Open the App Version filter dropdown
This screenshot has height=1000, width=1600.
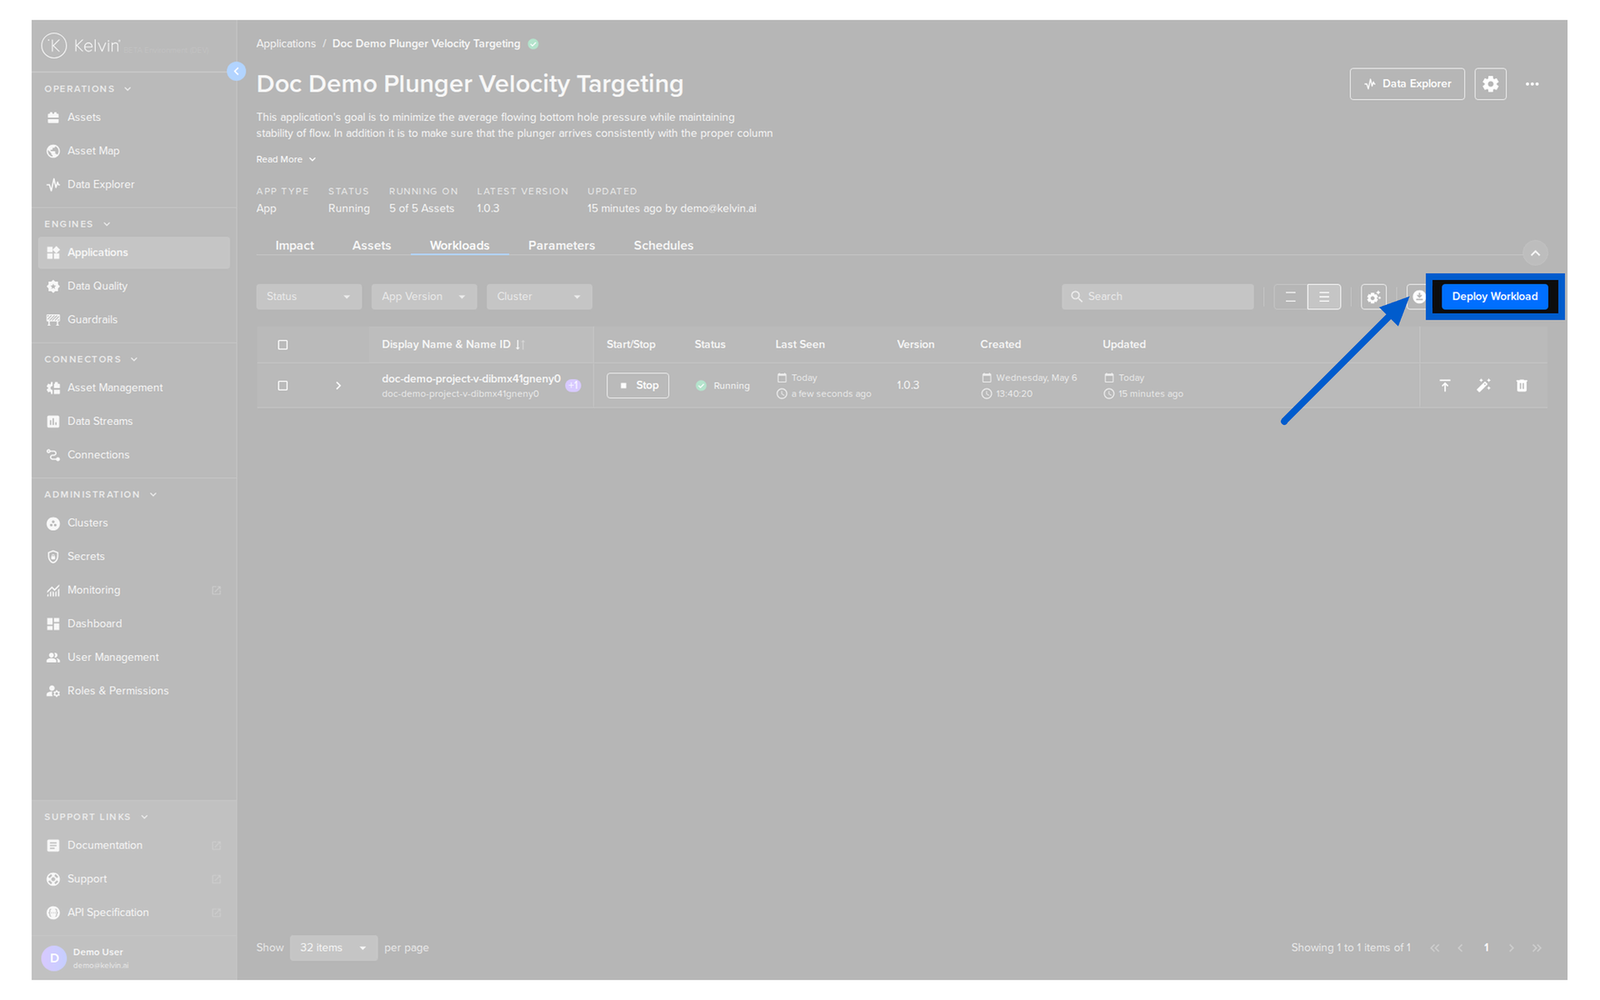[x=423, y=297]
